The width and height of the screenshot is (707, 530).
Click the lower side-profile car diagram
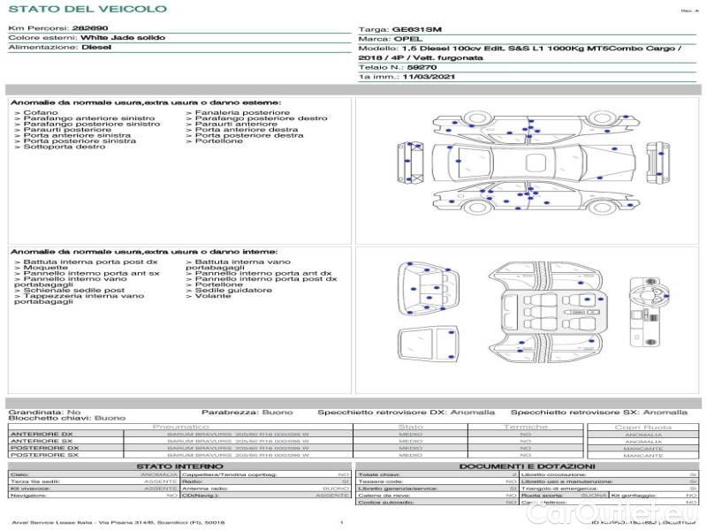[x=536, y=197]
